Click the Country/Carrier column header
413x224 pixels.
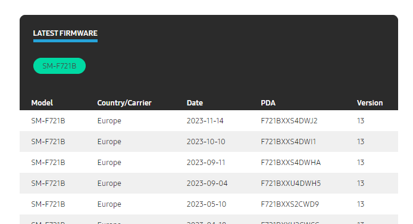coord(124,103)
